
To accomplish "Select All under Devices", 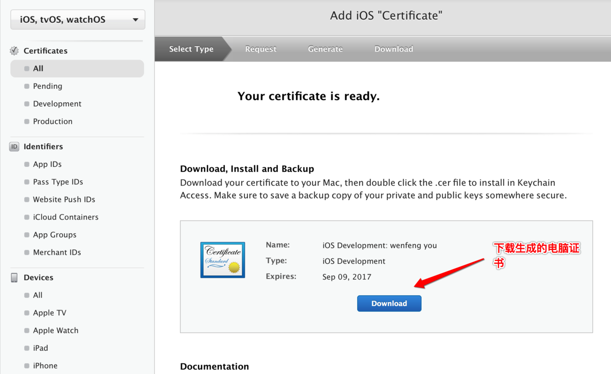I will [x=38, y=295].
